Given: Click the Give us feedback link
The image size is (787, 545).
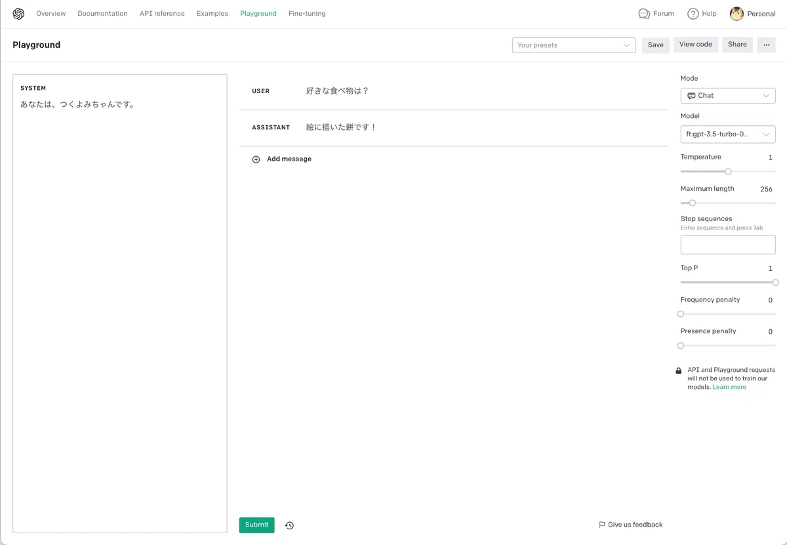Looking at the screenshot, I should coord(636,525).
